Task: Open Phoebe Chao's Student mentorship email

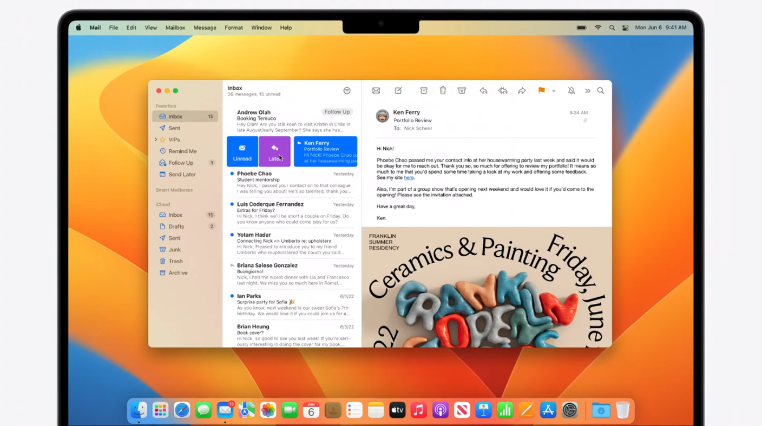Action: [x=292, y=182]
